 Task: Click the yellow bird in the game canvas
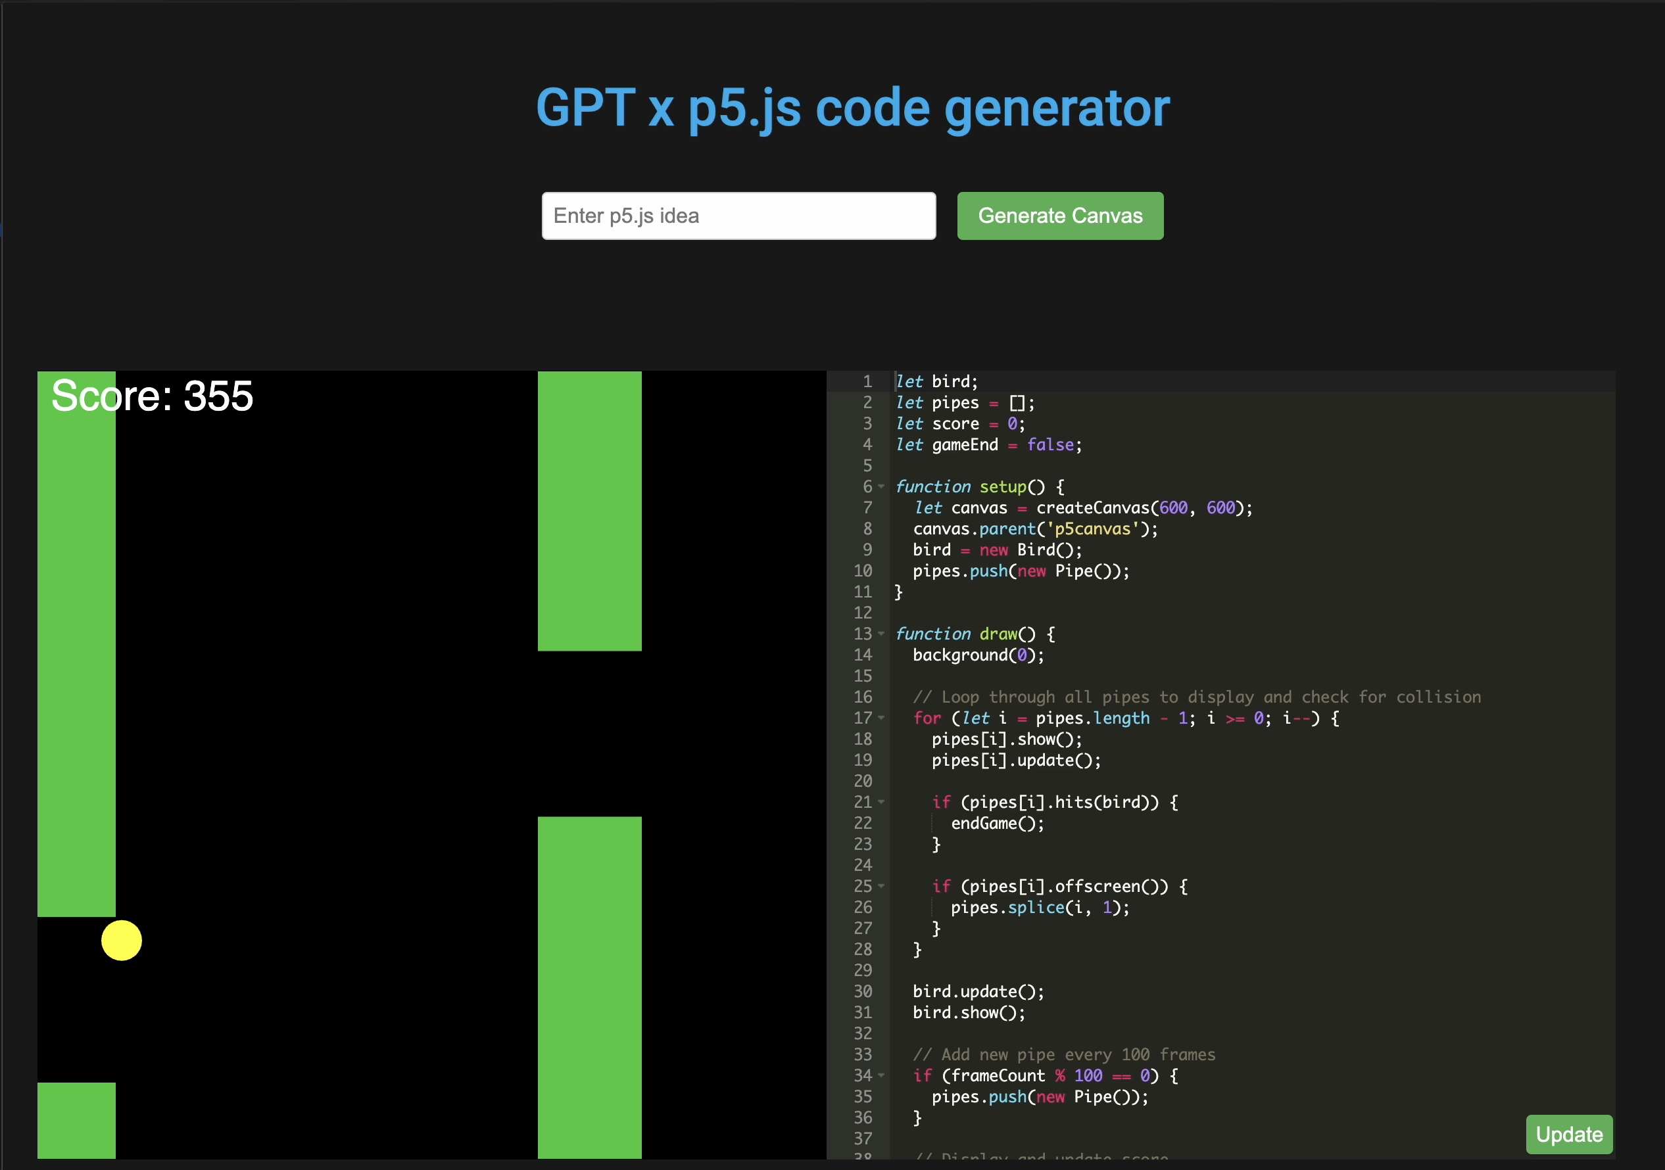[x=121, y=941]
